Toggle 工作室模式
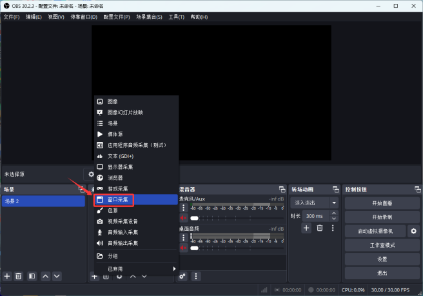423x296 pixels. tap(382, 245)
